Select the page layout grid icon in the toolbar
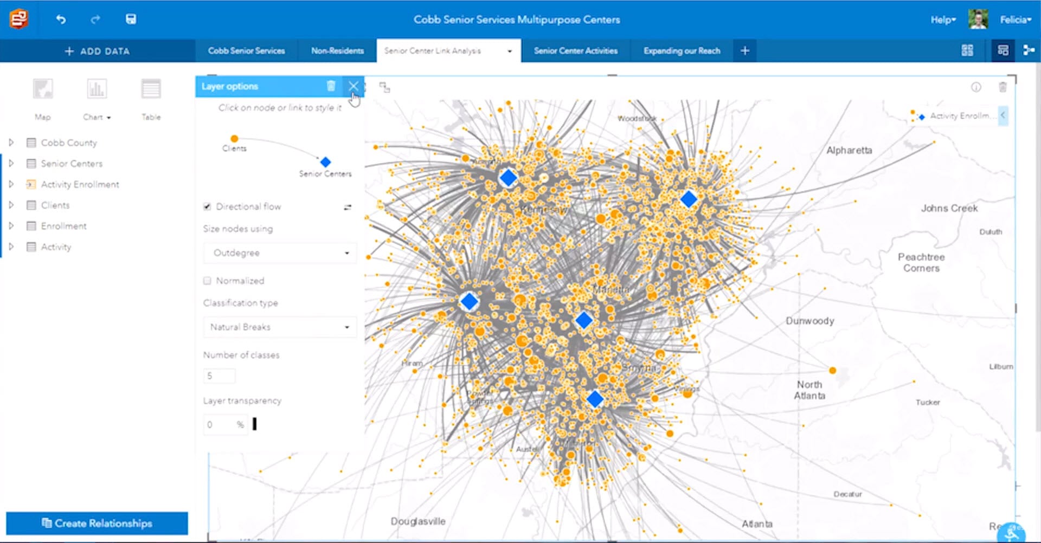This screenshot has height=543, width=1041. (x=967, y=50)
